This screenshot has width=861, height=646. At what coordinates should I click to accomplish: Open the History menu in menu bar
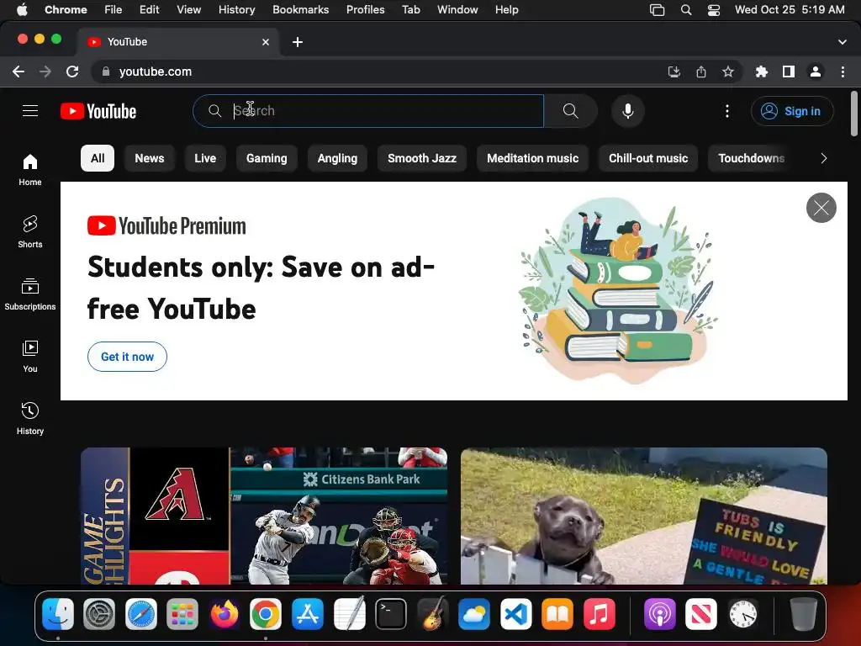tap(236, 10)
